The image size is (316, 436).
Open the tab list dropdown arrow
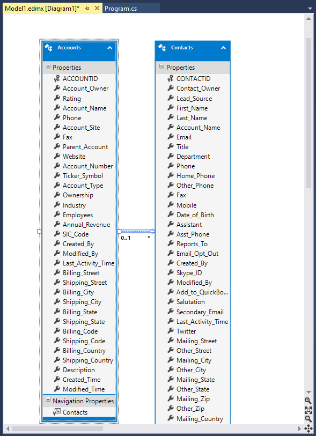pyautogui.click(x=310, y=9)
